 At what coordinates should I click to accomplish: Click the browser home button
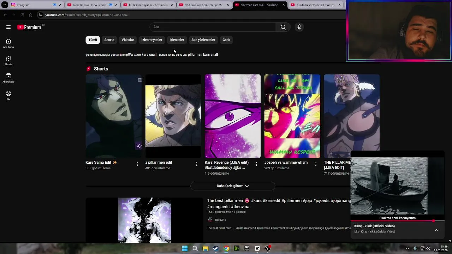pyautogui.click(x=31, y=15)
